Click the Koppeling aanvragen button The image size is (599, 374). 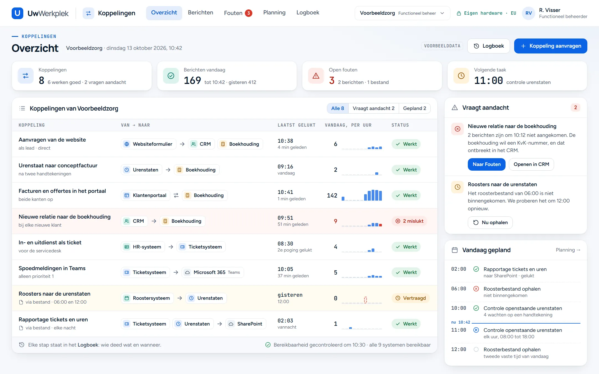pos(550,46)
